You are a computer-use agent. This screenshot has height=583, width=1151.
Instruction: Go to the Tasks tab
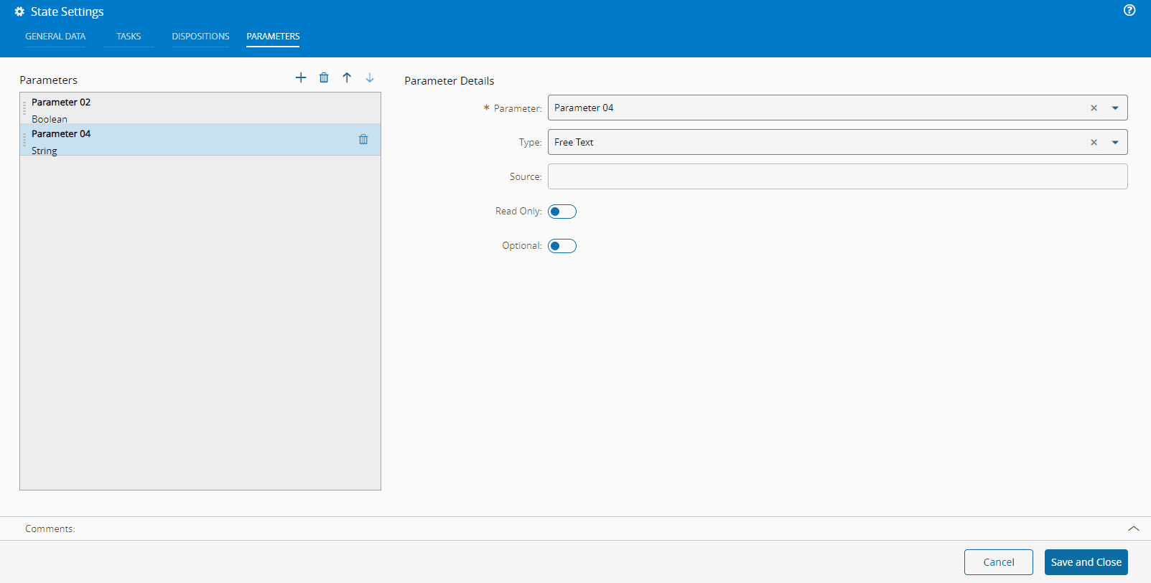coord(129,37)
